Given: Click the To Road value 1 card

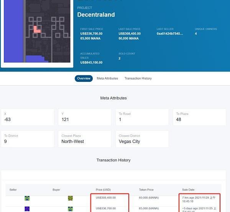Looking at the screenshot, I should [142, 117].
